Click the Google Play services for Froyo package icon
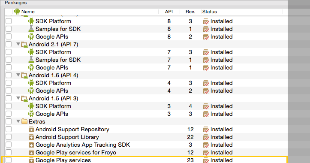The width and height of the screenshot is (310, 163). coord(31,153)
